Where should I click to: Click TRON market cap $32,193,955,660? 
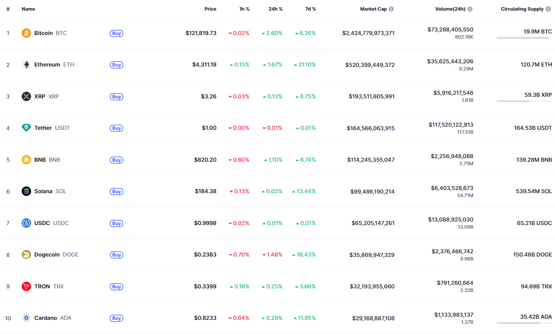(372, 286)
